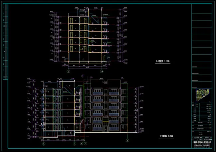Click the left axis bubble under section 1-1
The width and height of the screenshot is (216, 152).
pyautogui.click(x=68, y=71)
